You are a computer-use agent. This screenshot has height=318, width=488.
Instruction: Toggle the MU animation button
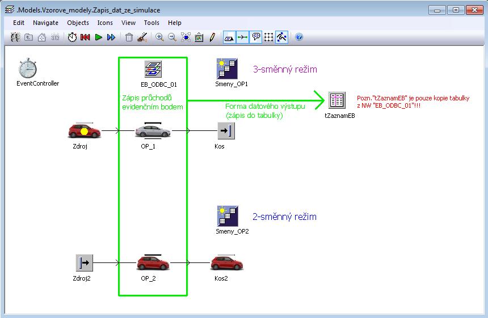pos(281,37)
